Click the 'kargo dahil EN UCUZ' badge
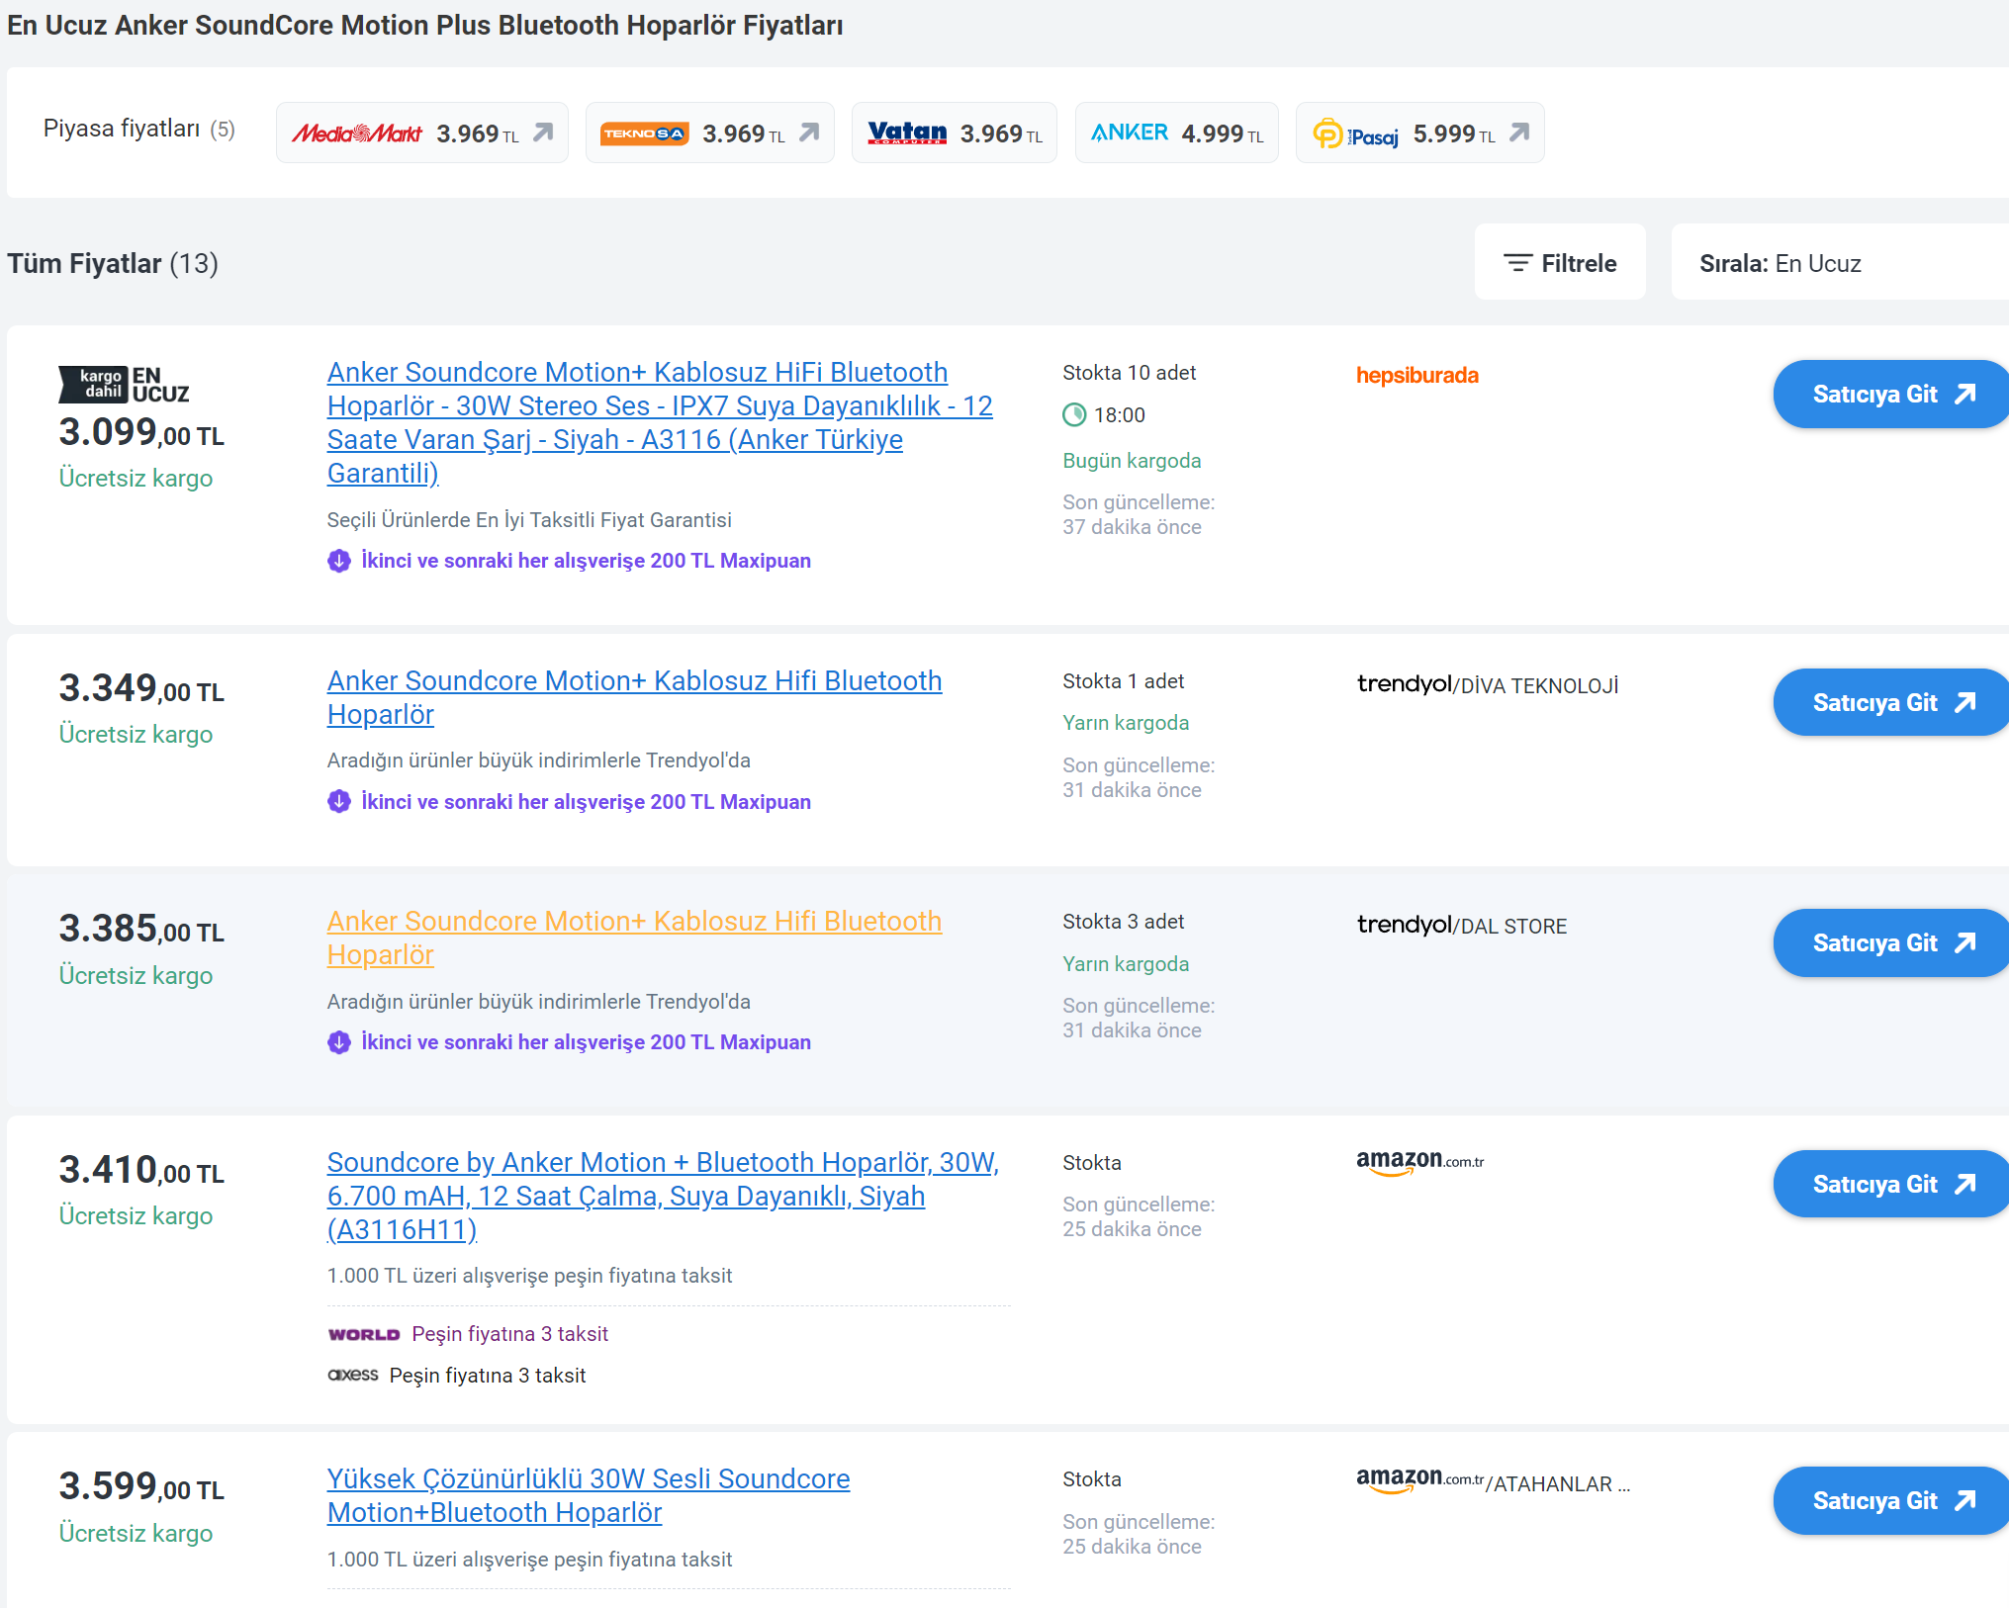This screenshot has height=1608, width=2009. coord(124,385)
